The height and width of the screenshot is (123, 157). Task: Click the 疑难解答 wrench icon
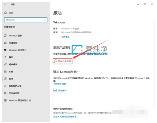point(5,64)
